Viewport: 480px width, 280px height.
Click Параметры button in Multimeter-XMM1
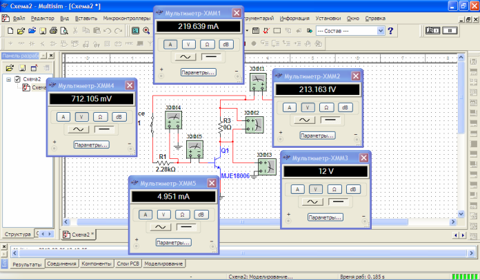coord(199,72)
